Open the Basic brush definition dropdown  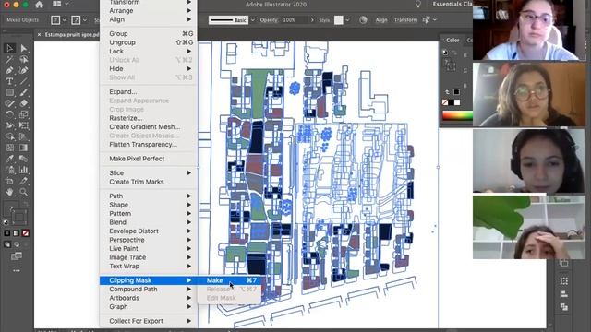(253, 20)
